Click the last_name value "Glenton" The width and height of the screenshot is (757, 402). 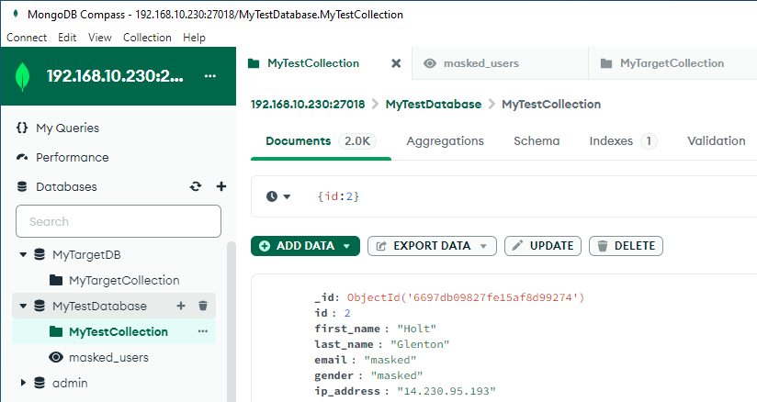(x=420, y=344)
